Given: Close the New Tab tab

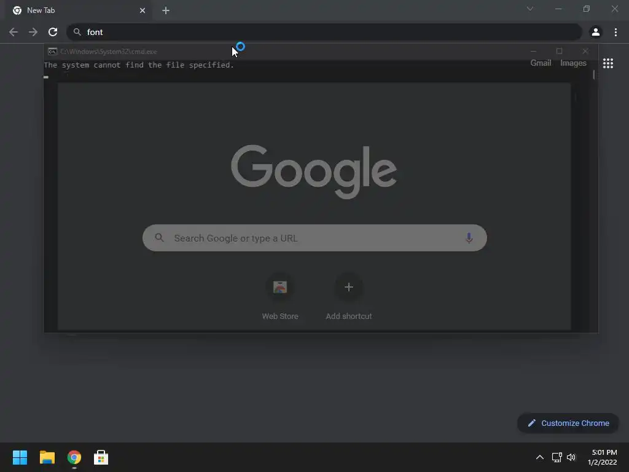Looking at the screenshot, I should pyautogui.click(x=143, y=10).
